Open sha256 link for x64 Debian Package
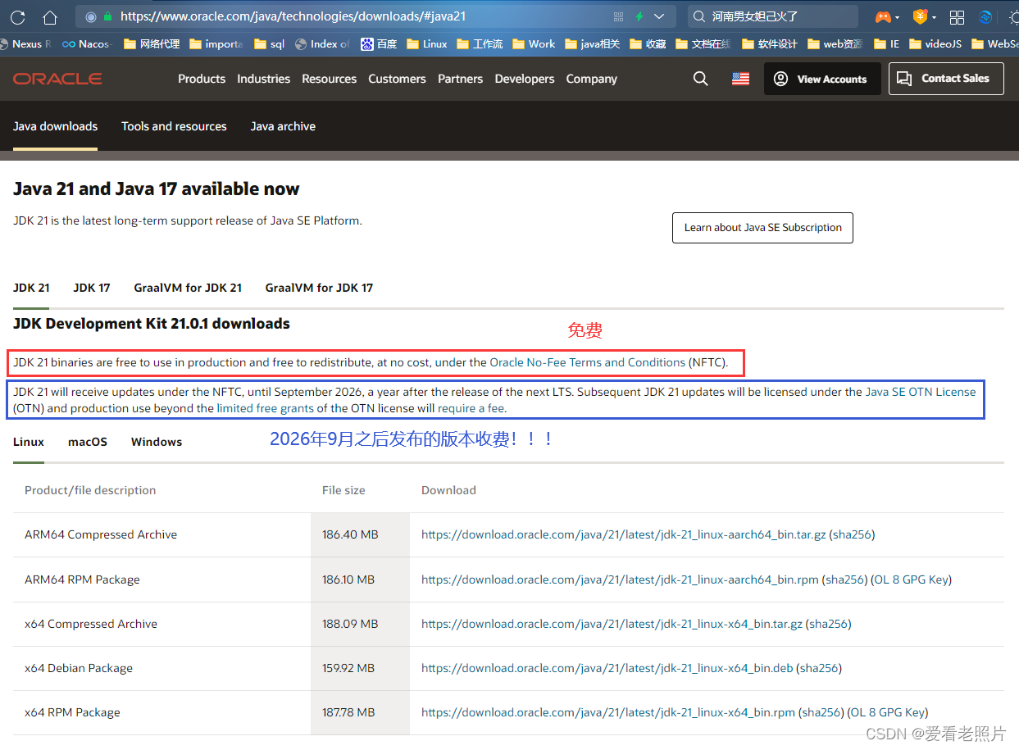This screenshot has width=1019, height=750. (x=819, y=668)
